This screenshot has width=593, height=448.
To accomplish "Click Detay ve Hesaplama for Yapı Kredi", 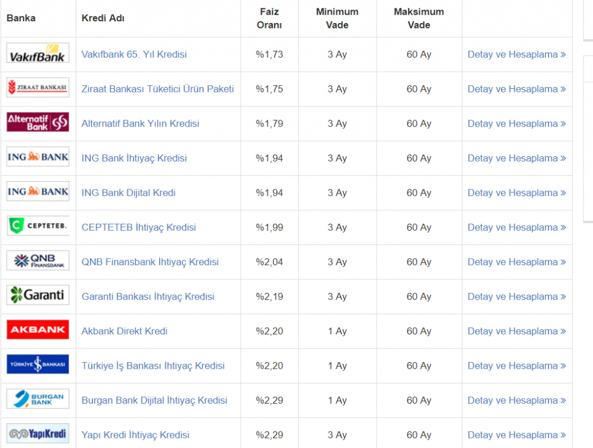I will [517, 435].
